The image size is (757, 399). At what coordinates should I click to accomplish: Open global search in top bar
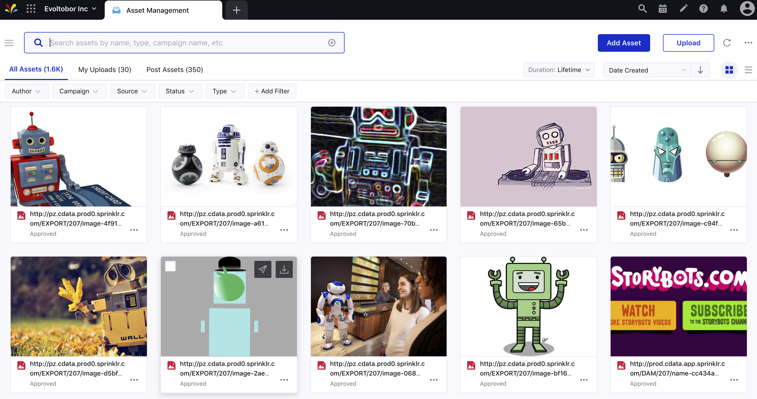tap(642, 9)
